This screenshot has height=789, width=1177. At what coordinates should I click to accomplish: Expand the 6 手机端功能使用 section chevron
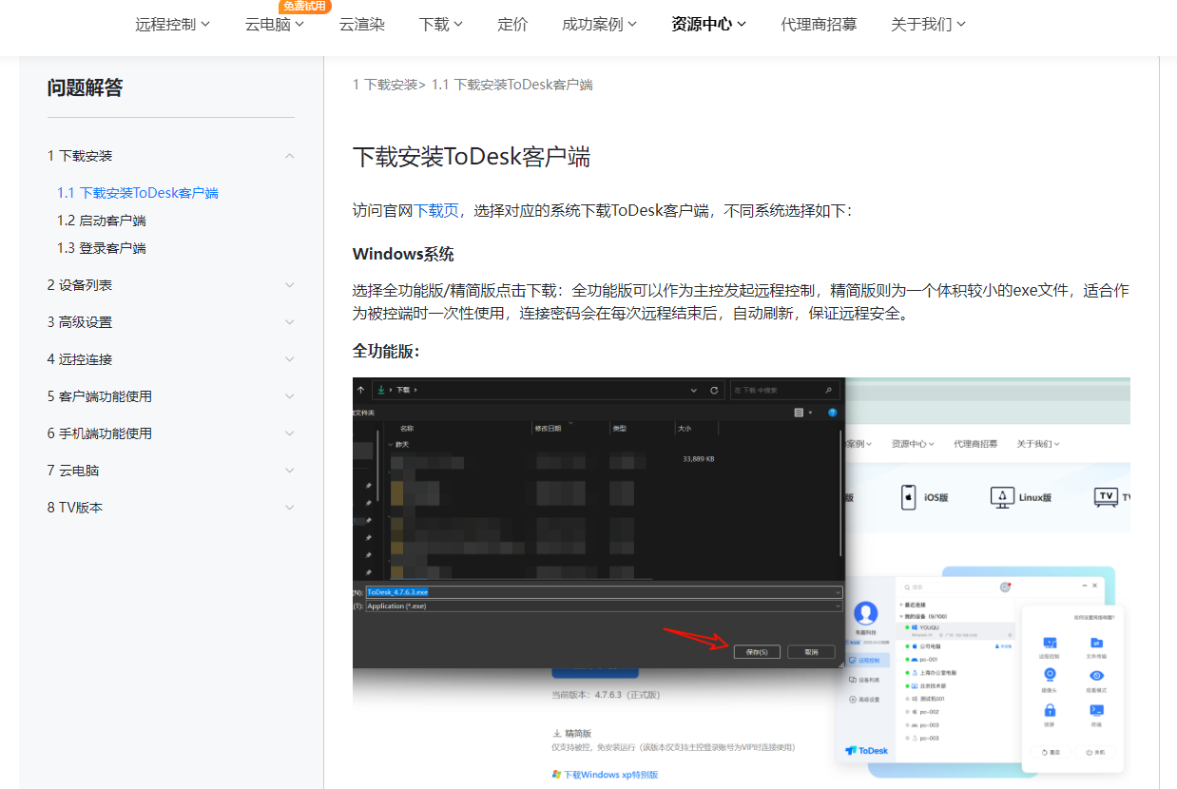(x=290, y=433)
